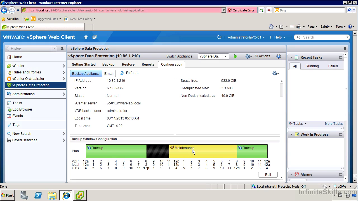Open Windows PowerShell from the taskbar

38,195
